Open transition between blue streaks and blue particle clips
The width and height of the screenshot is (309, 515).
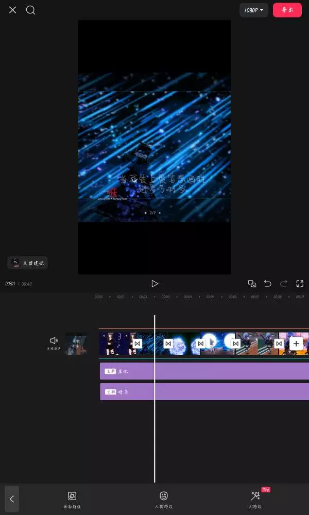coord(168,344)
